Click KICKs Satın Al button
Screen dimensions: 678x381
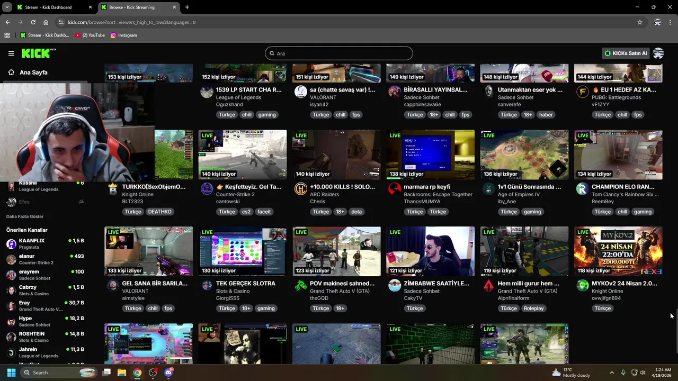pyautogui.click(x=626, y=53)
